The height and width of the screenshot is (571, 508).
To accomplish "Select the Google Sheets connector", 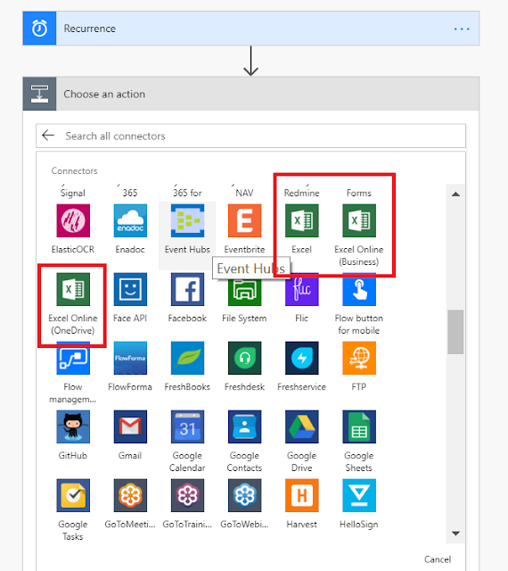I will (359, 426).
